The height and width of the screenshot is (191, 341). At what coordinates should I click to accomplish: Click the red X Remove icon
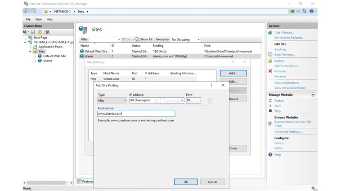pyautogui.click(x=270, y=71)
